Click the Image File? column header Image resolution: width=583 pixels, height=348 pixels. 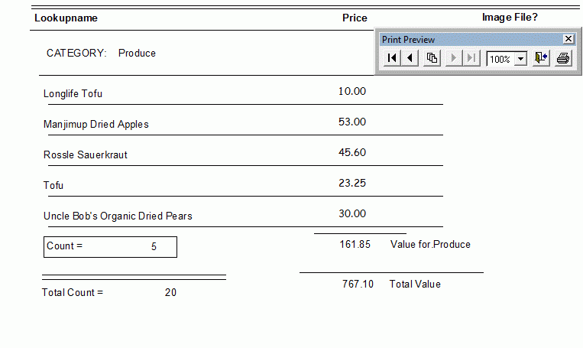click(510, 17)
